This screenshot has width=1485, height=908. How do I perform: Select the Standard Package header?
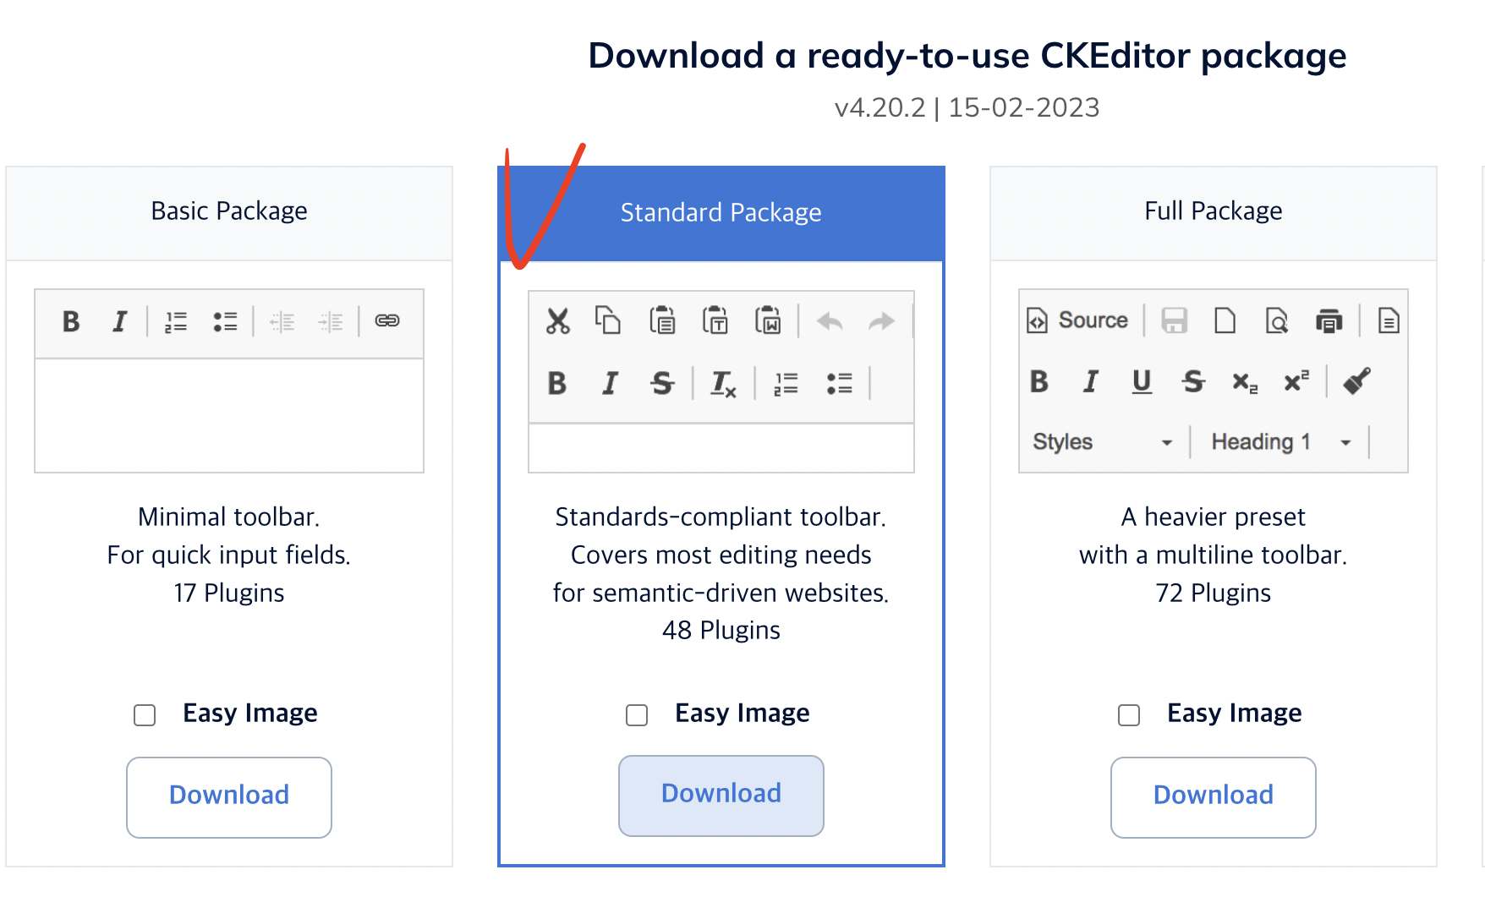(x=721, y=213)
